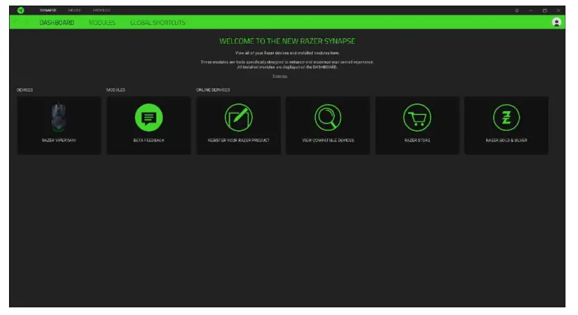Switch to the Profiles top tab

(x=101, y=10)
